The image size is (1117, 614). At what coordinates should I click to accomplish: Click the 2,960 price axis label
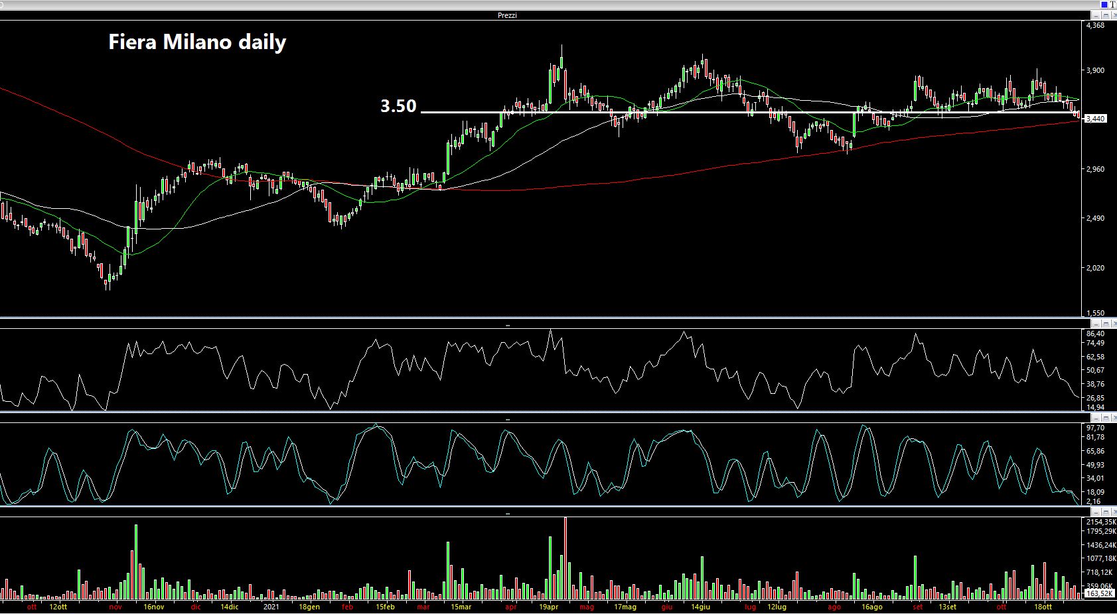[x=1095, y=169]
